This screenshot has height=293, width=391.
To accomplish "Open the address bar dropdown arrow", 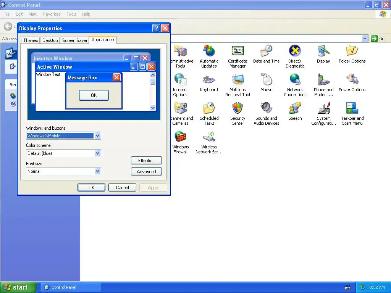I will [x=365, y=39].
